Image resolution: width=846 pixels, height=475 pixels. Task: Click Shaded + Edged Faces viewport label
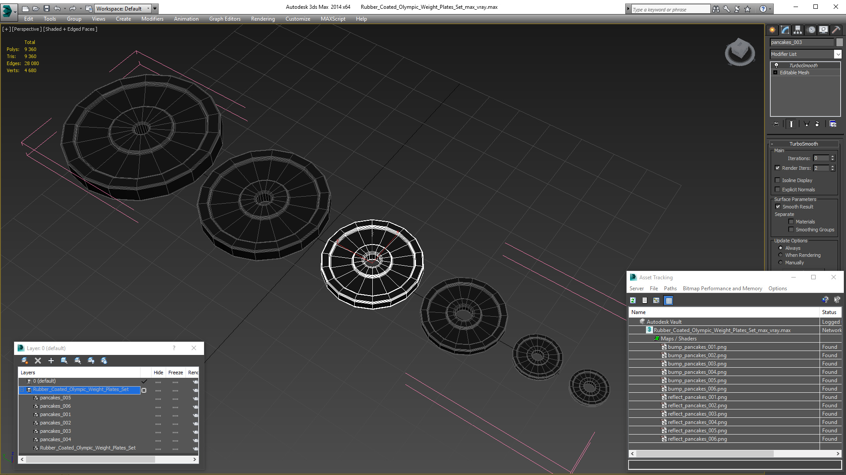[70, 29]
